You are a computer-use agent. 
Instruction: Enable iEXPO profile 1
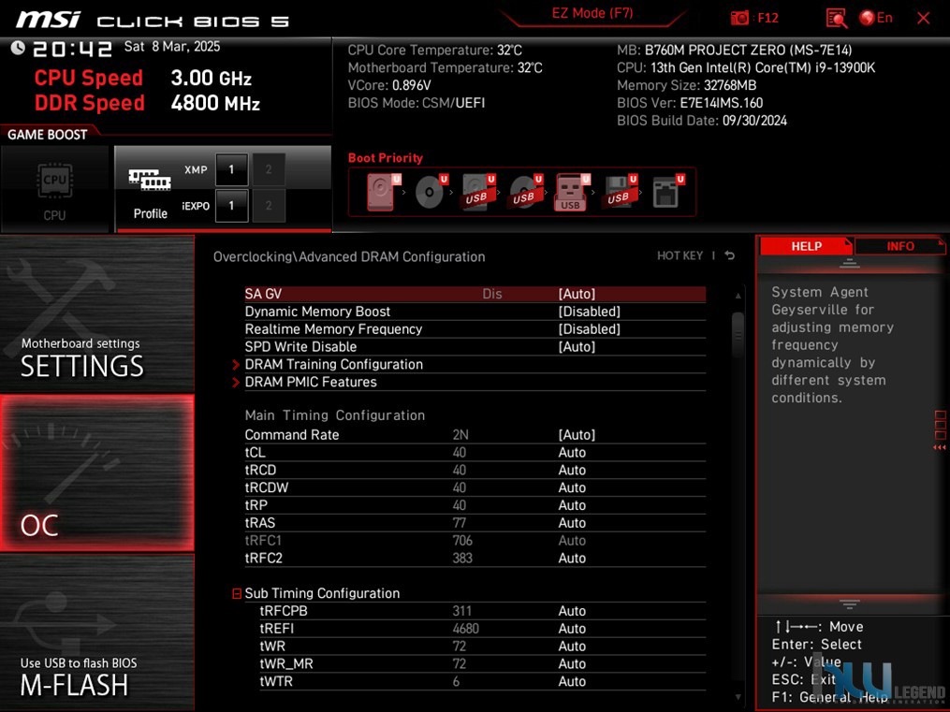point(231,206)
